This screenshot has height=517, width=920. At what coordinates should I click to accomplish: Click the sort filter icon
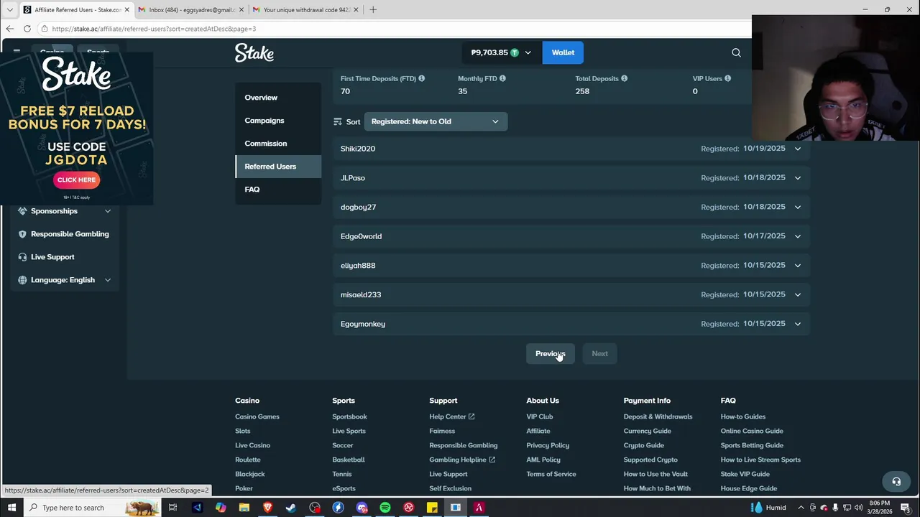click(x=338, y=121)
